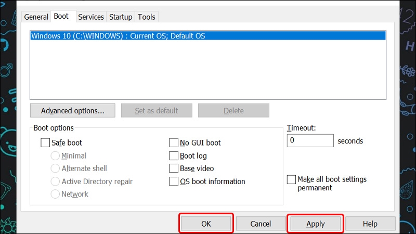Screen dimensions: 416x234
Task: Check Make all boot settings permanent
Action: coord(291,179)
